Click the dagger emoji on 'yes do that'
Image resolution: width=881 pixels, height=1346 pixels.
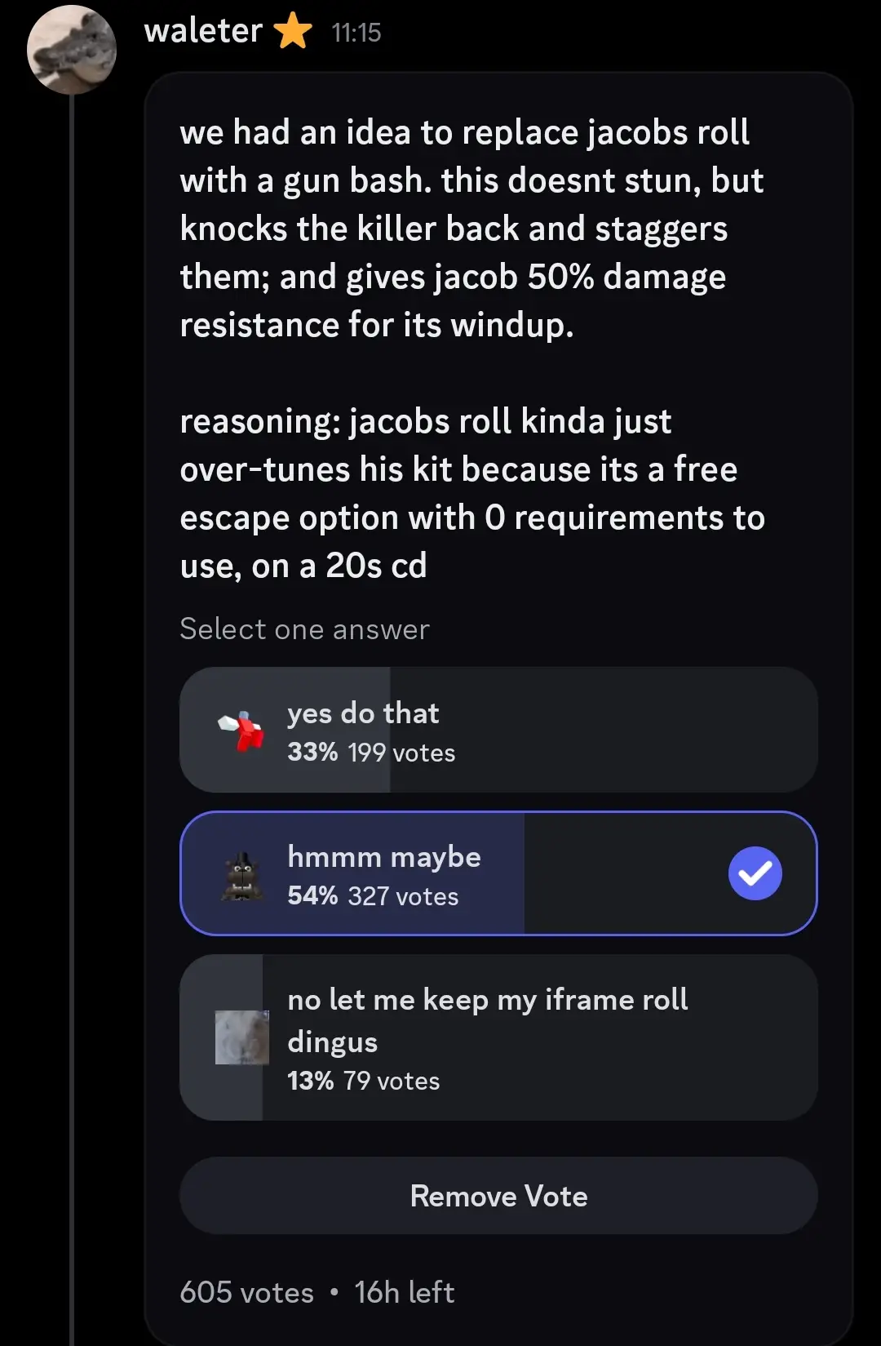239,731
